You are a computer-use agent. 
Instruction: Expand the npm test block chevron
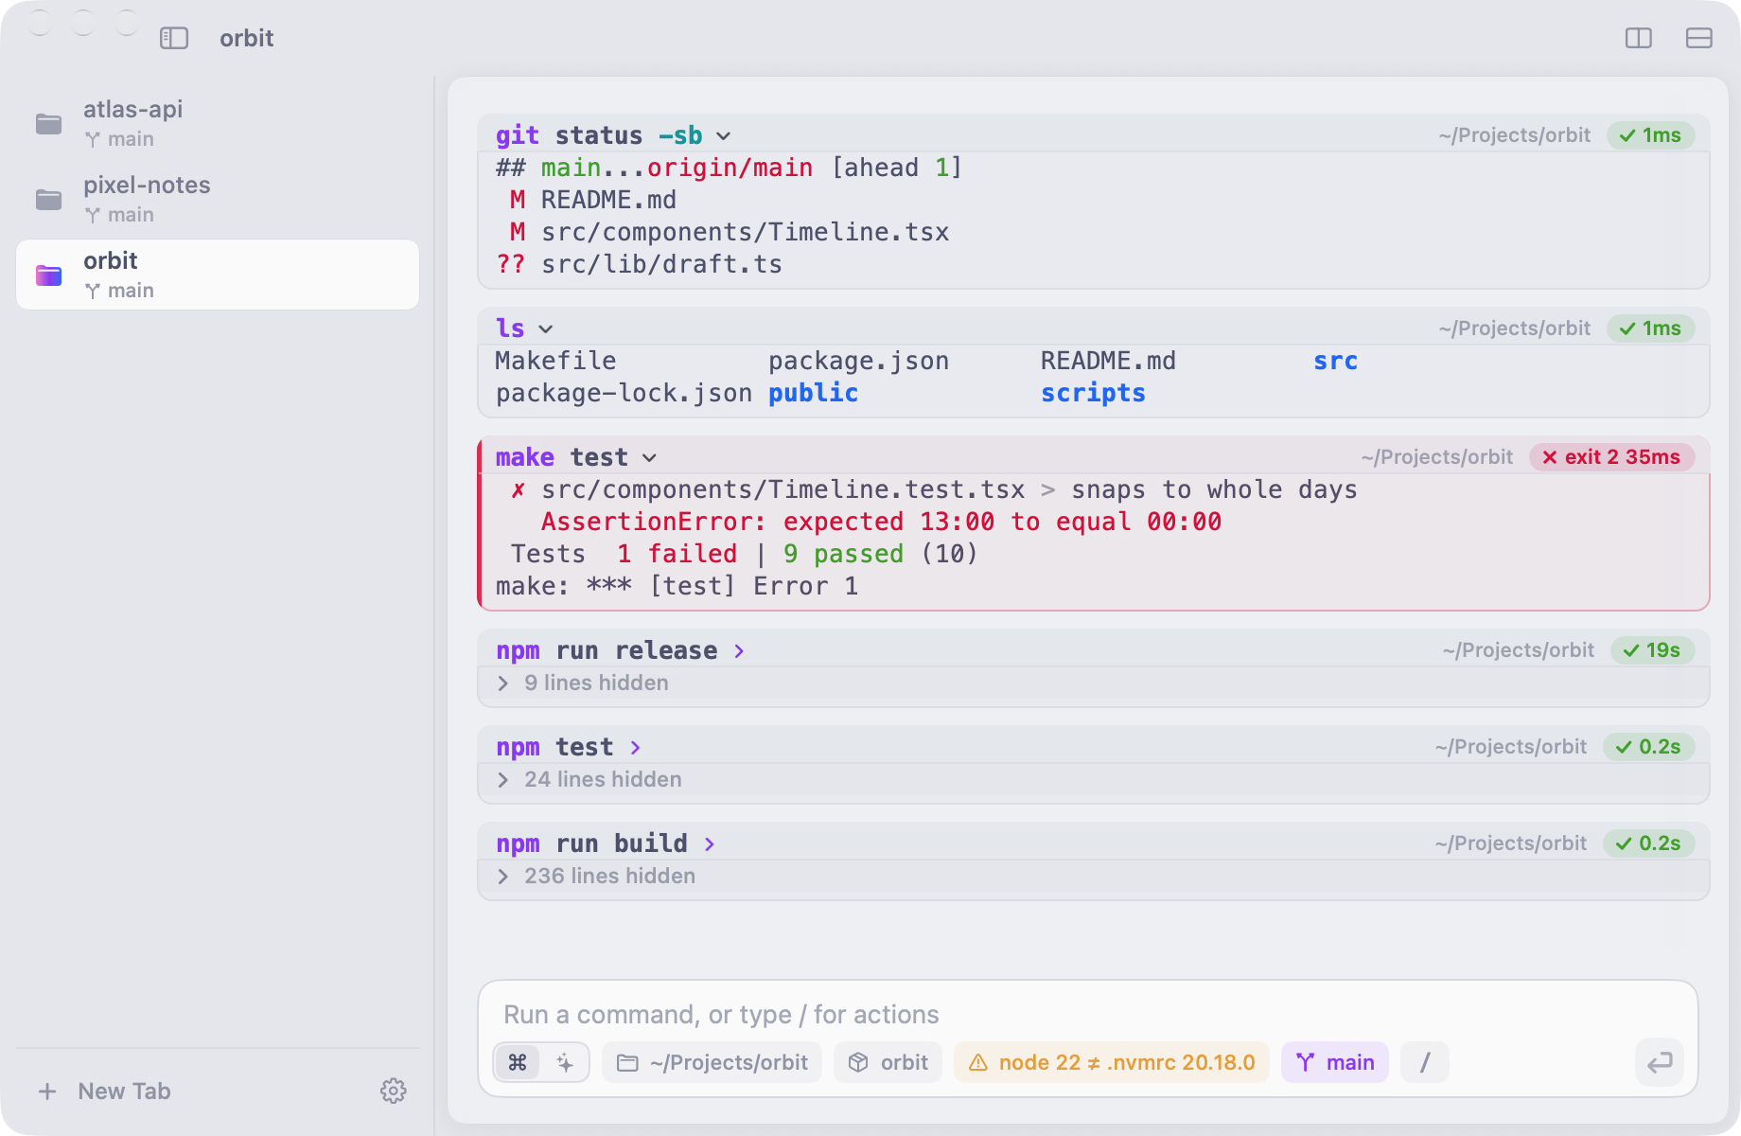point(635,748)
